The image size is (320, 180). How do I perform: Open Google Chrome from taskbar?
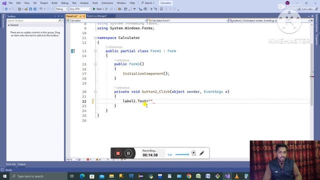(x=189, y=176)
